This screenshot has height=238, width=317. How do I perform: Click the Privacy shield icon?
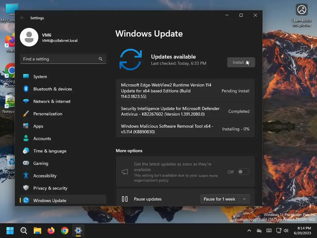tap(26, 188)
